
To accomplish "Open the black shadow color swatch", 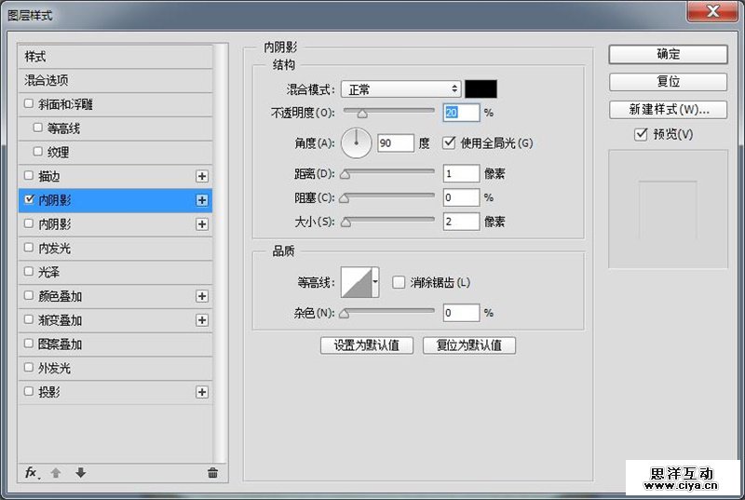I will [x=481, y=89].
